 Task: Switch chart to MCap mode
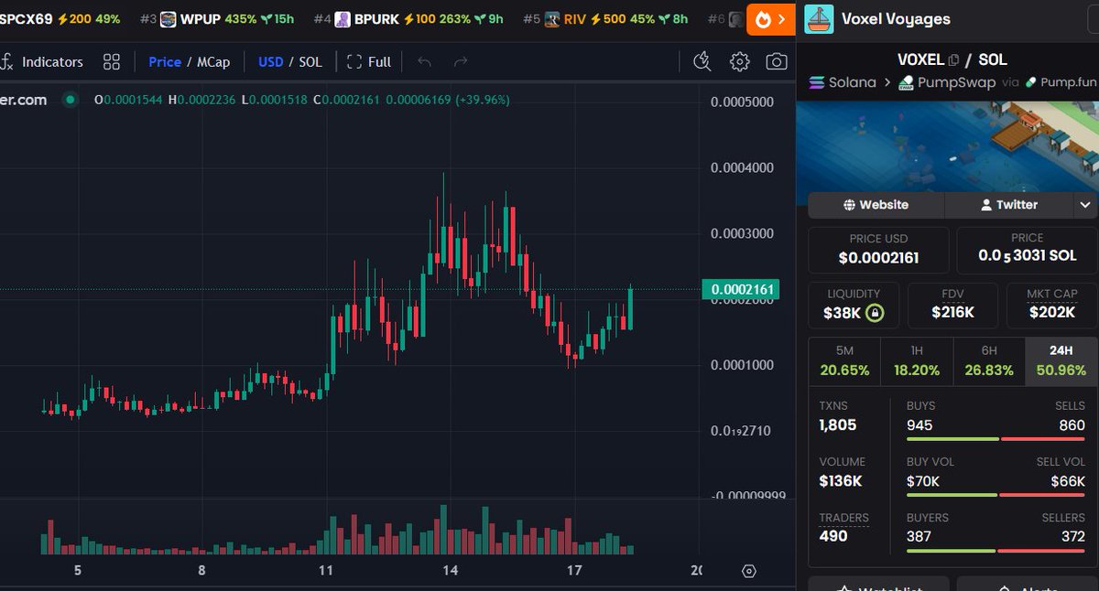point(213,62)
